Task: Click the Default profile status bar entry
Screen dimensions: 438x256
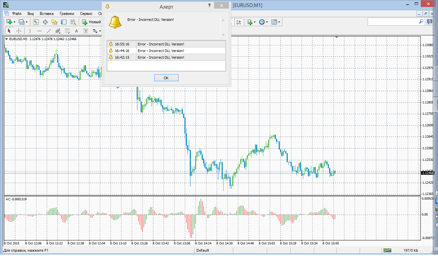Action: pyautogui.click(x=203, y=250)
